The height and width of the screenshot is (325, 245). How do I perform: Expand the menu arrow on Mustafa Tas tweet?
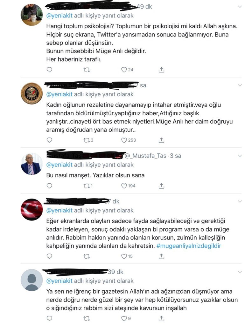240,156
